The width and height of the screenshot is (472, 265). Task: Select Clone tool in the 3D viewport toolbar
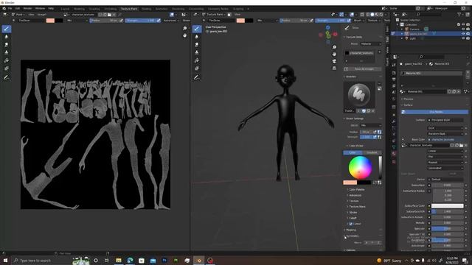tap(197, 52)
